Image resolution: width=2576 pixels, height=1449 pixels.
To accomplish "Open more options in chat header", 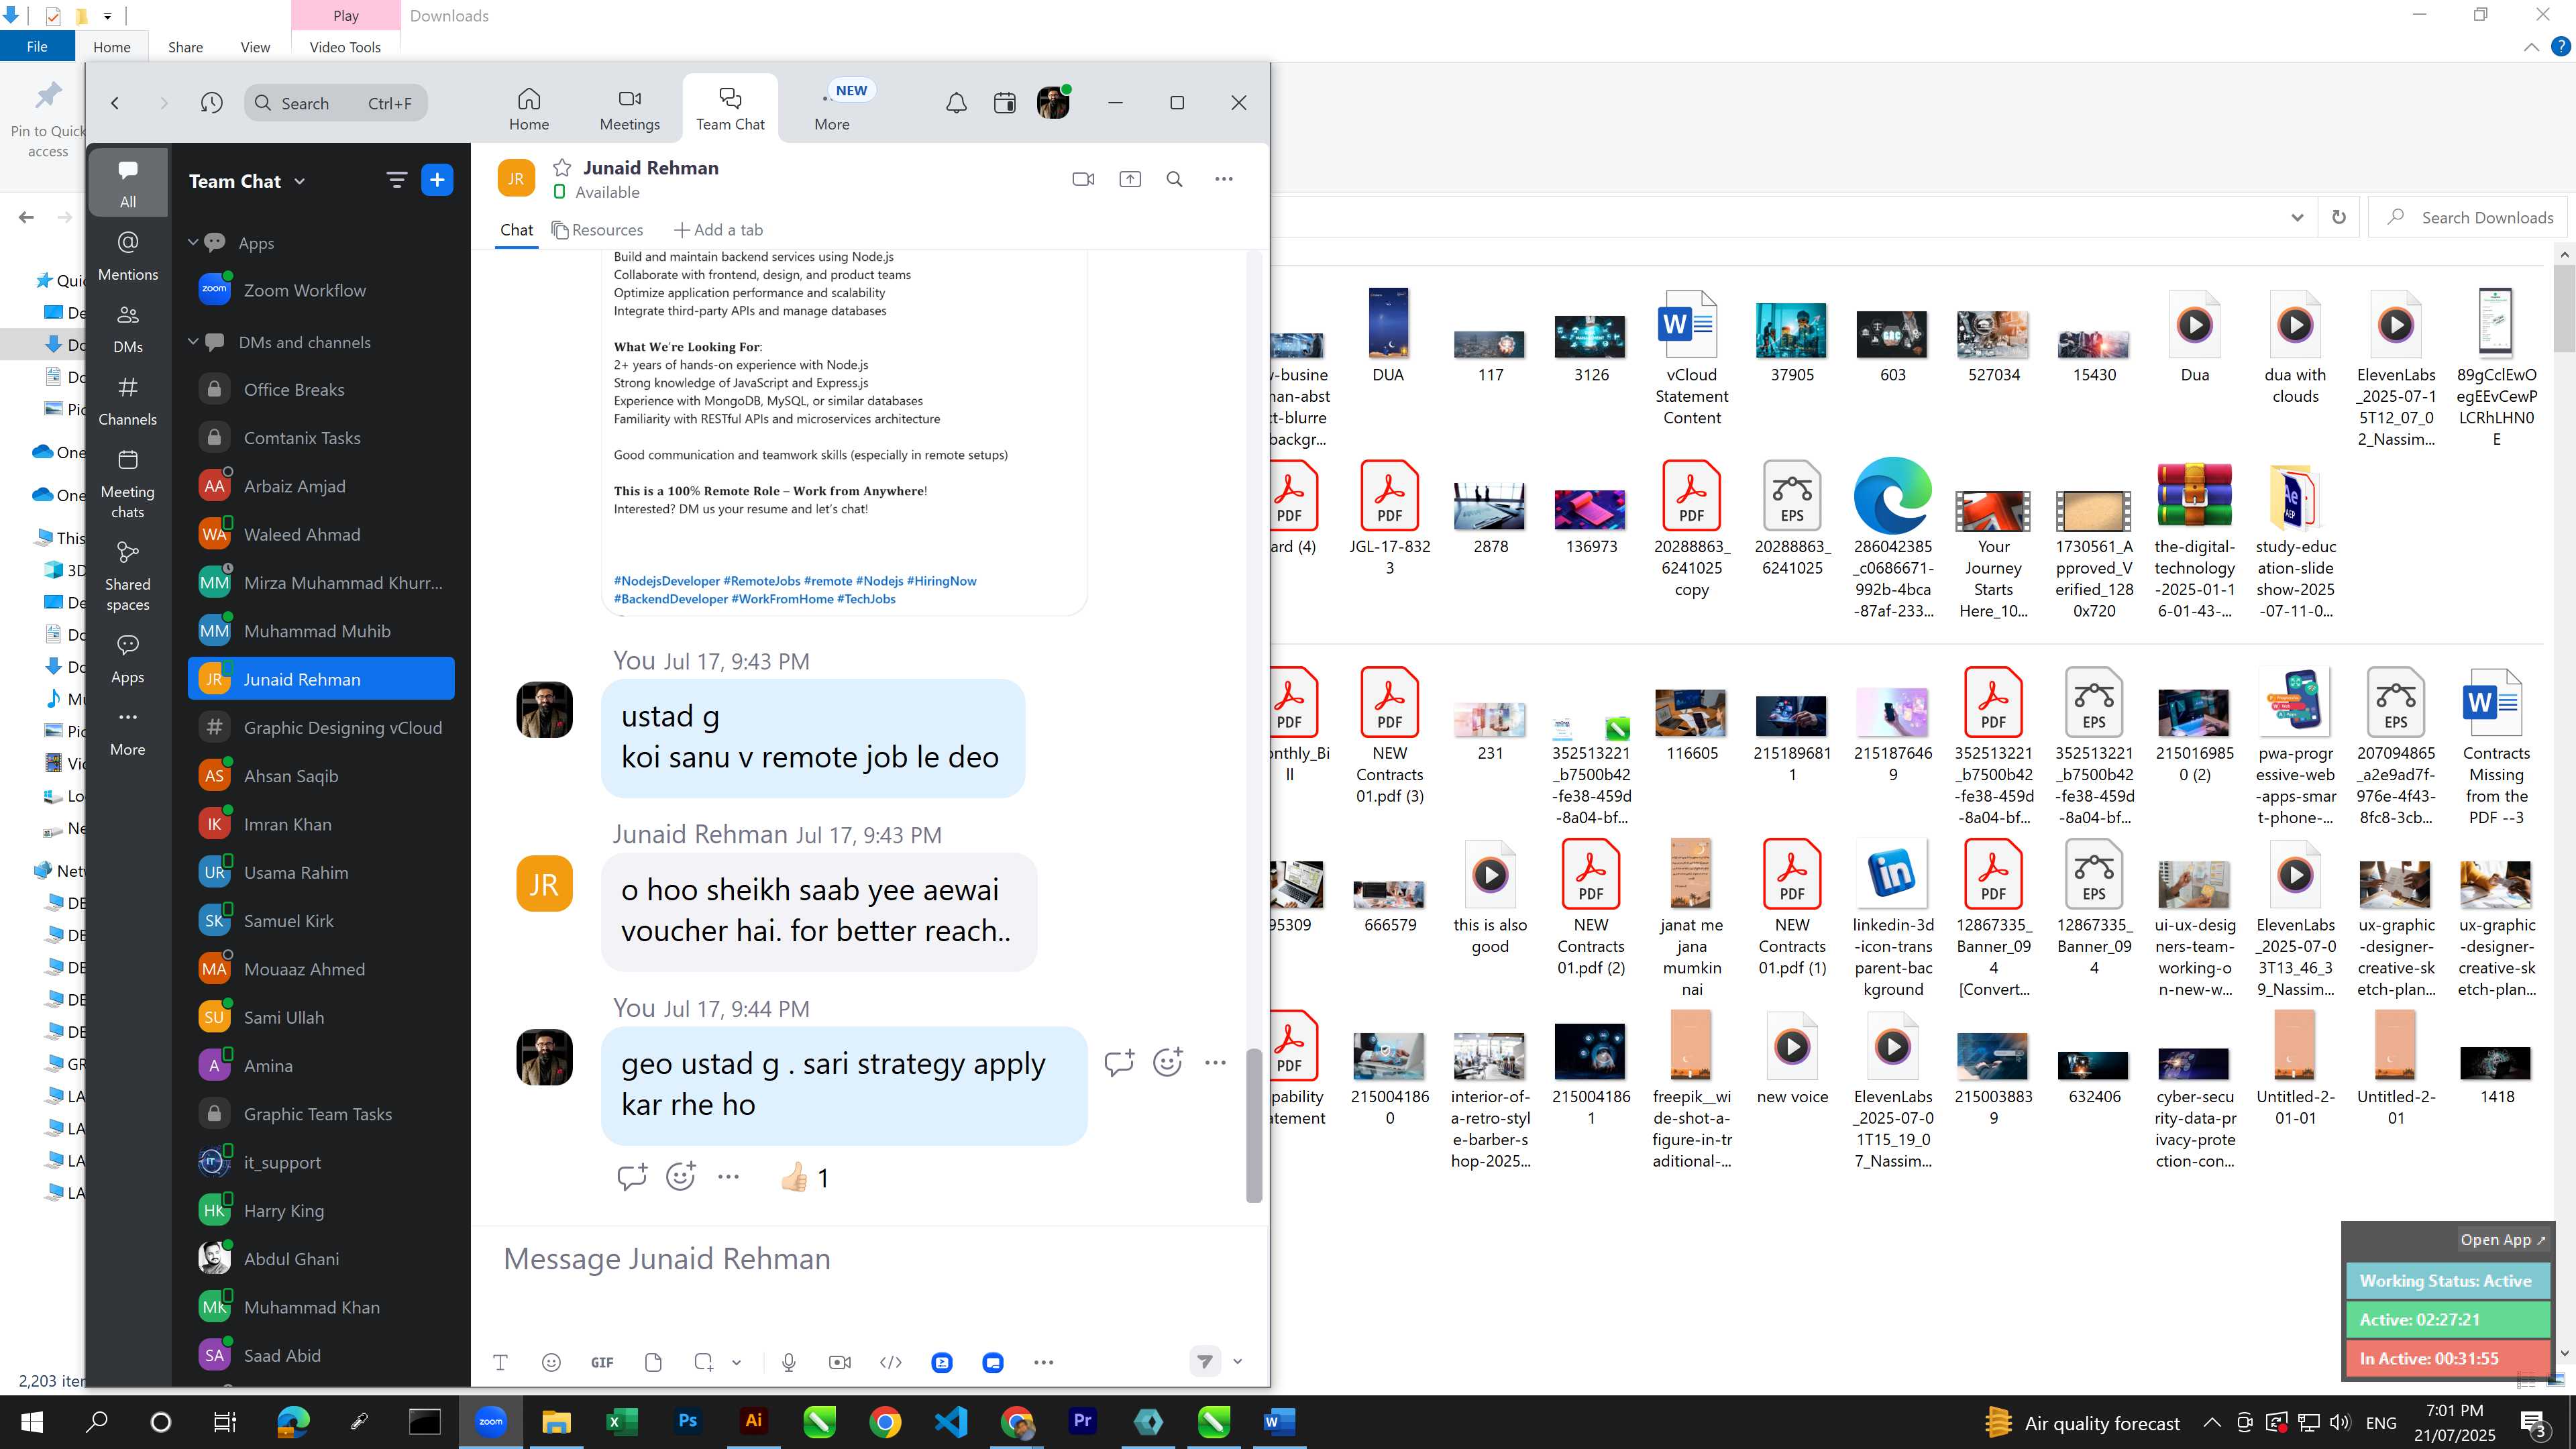I will [x=1224, y=179].
